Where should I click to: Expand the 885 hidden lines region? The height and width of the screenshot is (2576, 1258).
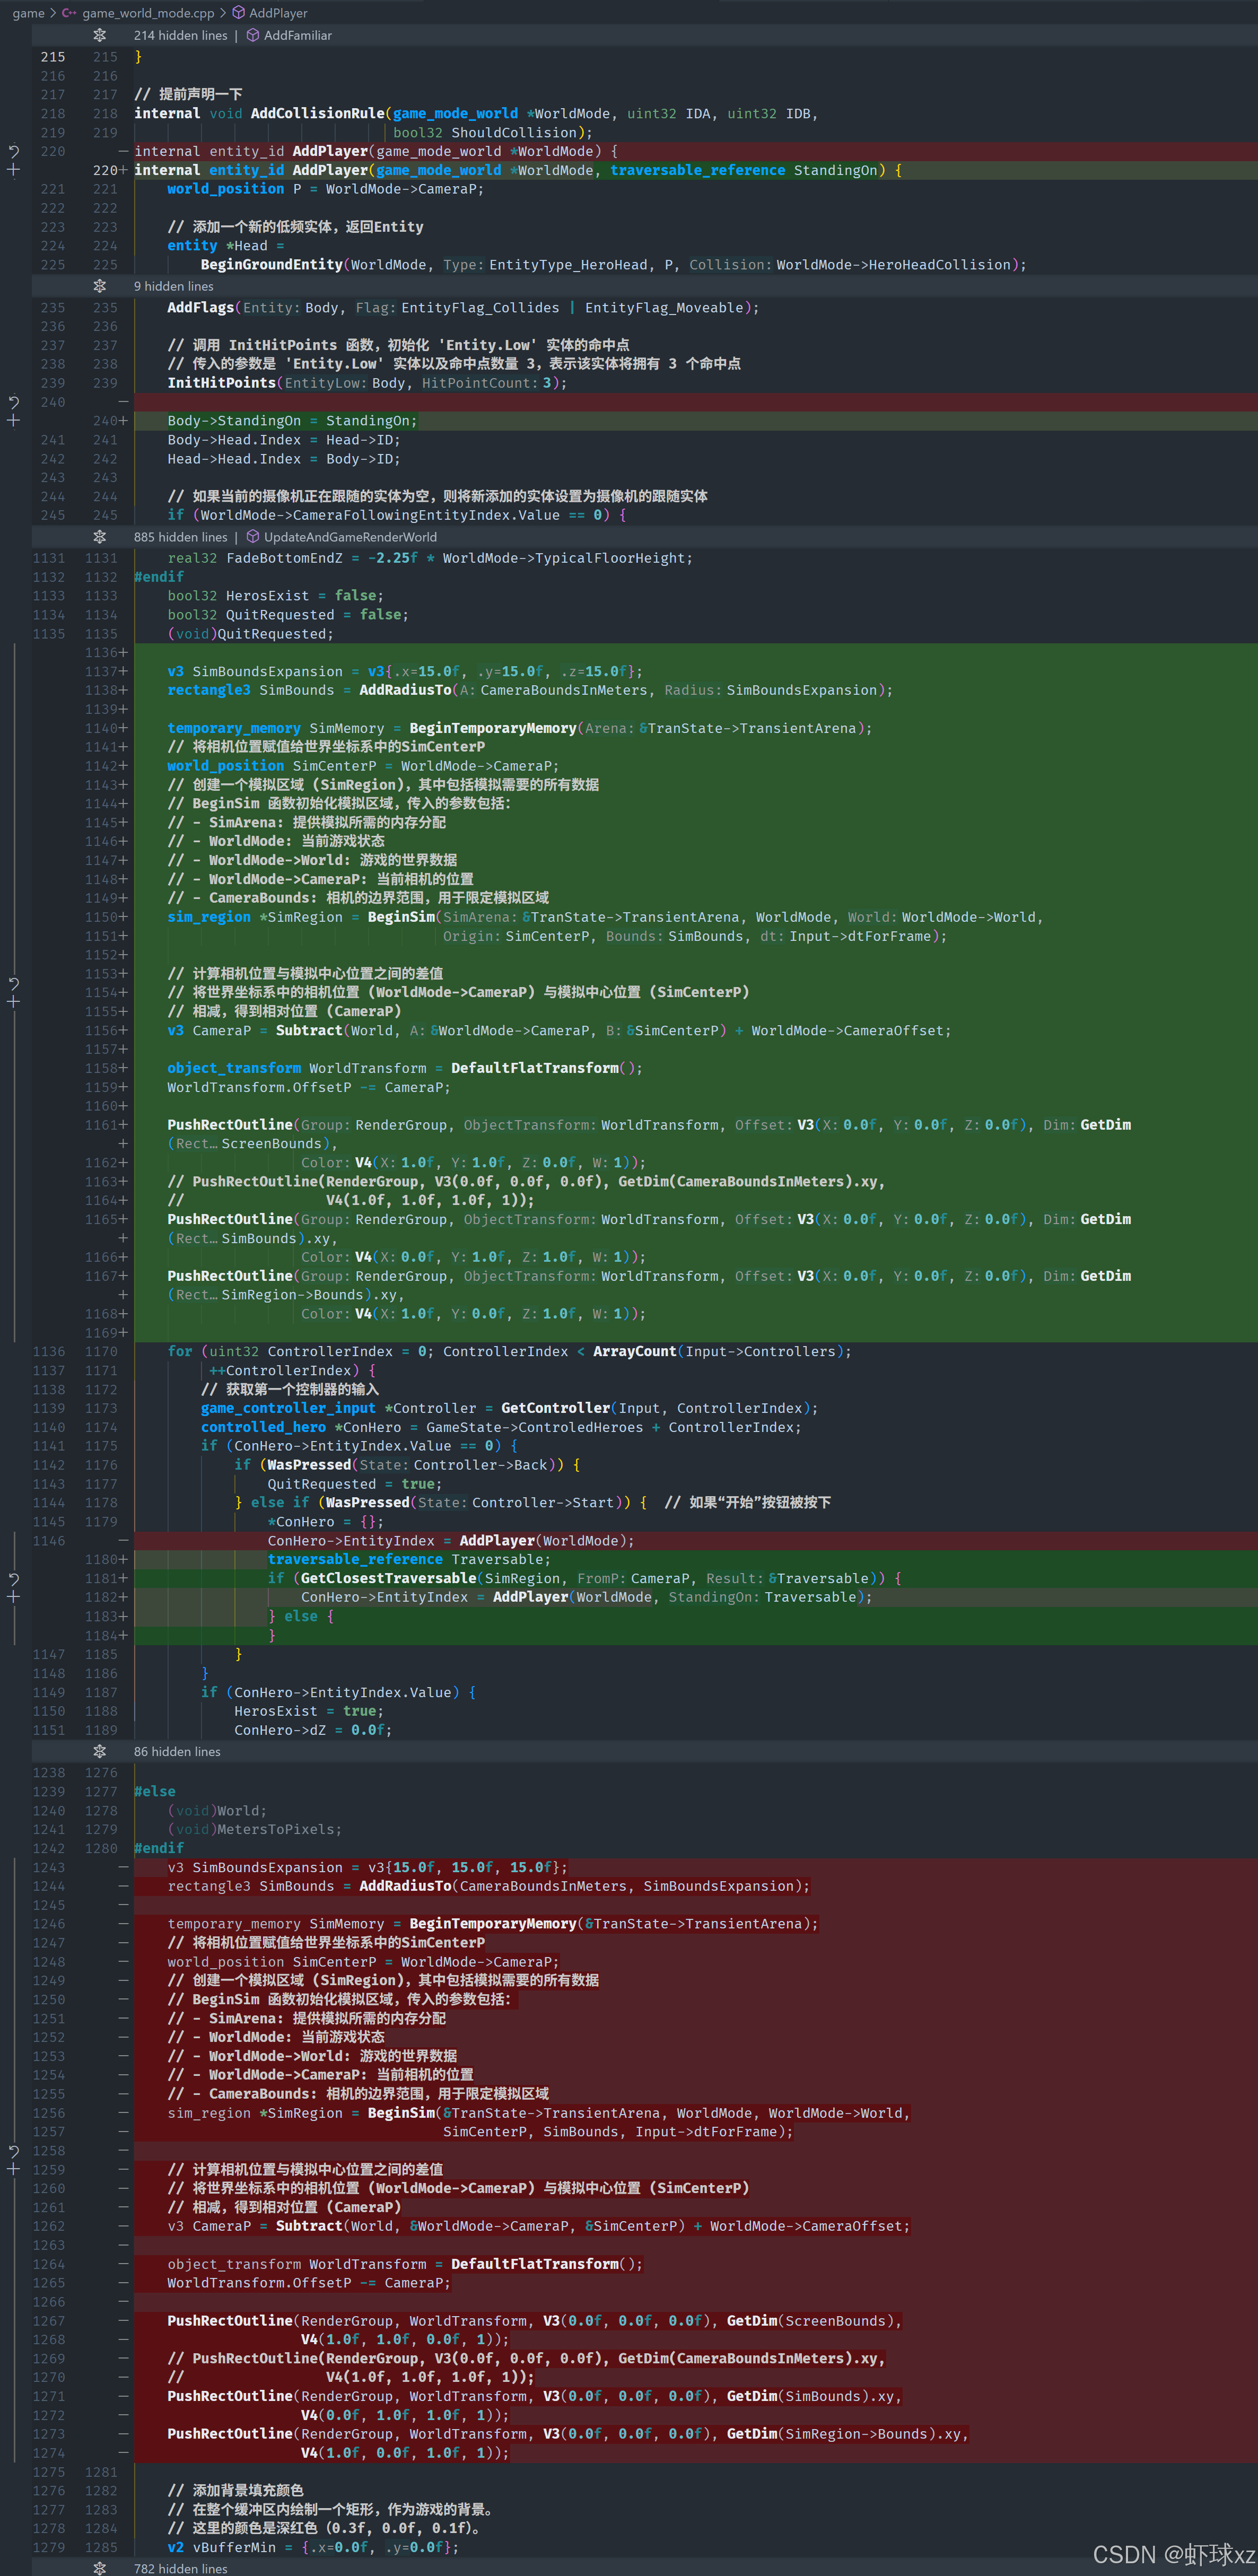pyautogui.click(x=100, y=537)
